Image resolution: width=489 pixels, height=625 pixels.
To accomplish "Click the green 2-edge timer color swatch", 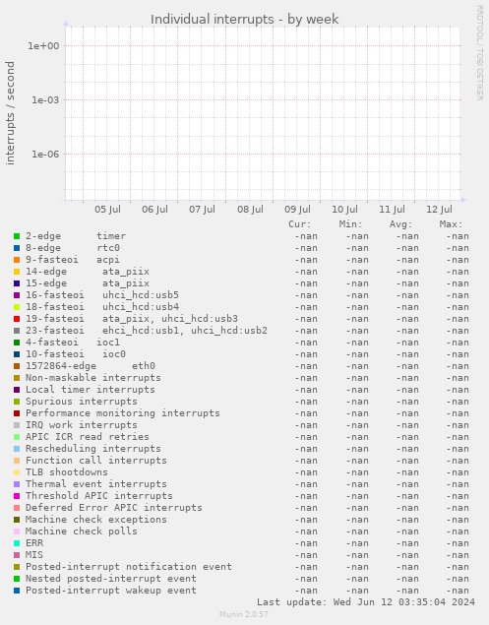I will coord(17,236).
